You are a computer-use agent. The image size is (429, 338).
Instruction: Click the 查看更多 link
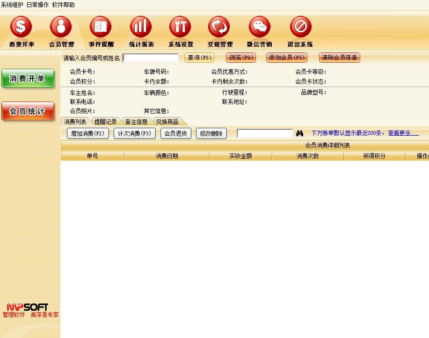(403, 133)
